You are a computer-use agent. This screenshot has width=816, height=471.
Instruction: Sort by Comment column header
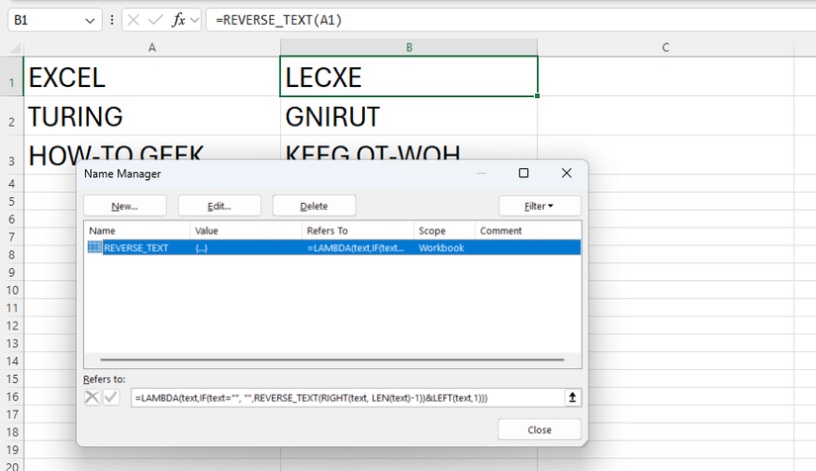coord(528,231)
